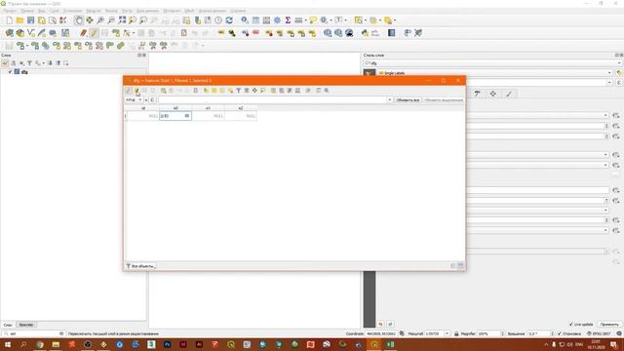Open the layer selector dropdown in Layer Styling
Screen dimensions: 624x351
(x=619, y=63)
